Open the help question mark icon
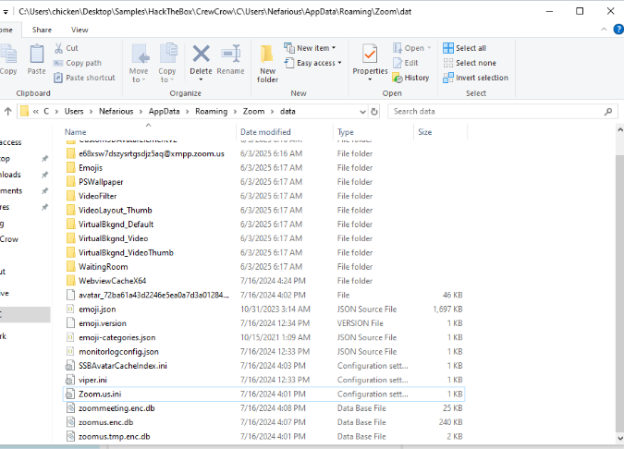Screen dimensions: 624x449 618,30
